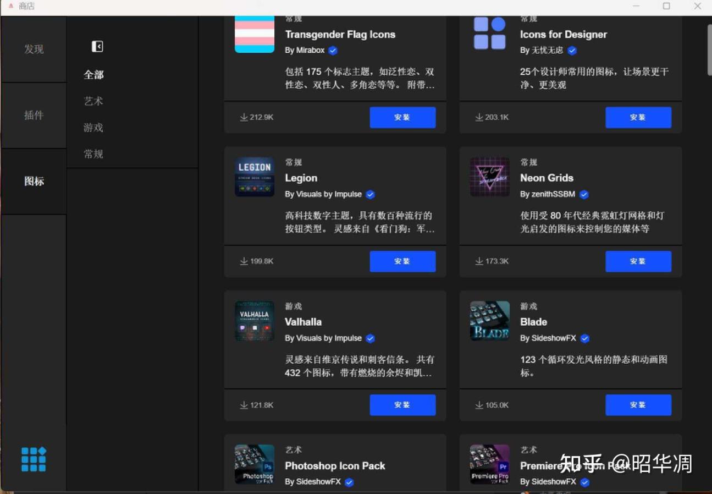Show 全部 categories

pyautogui.click(x=93, y=75)
